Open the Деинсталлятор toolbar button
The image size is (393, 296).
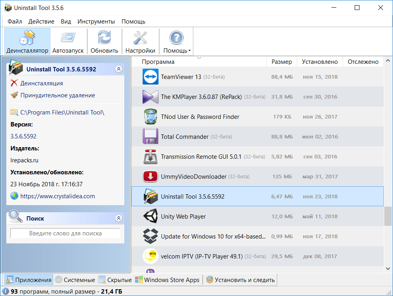[27, 41]
